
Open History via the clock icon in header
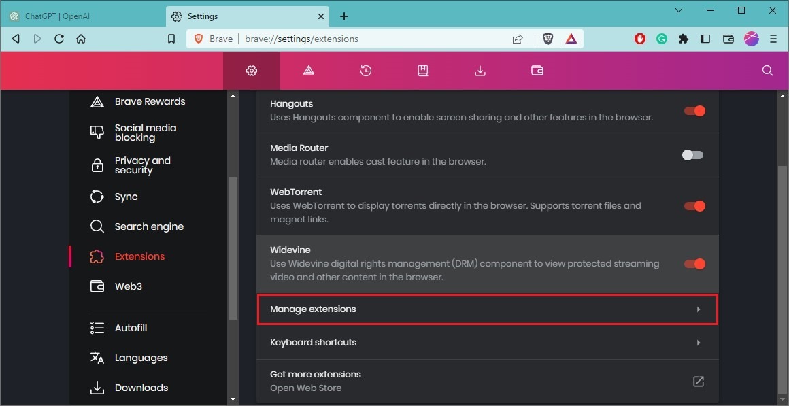(x=365, y=70)
